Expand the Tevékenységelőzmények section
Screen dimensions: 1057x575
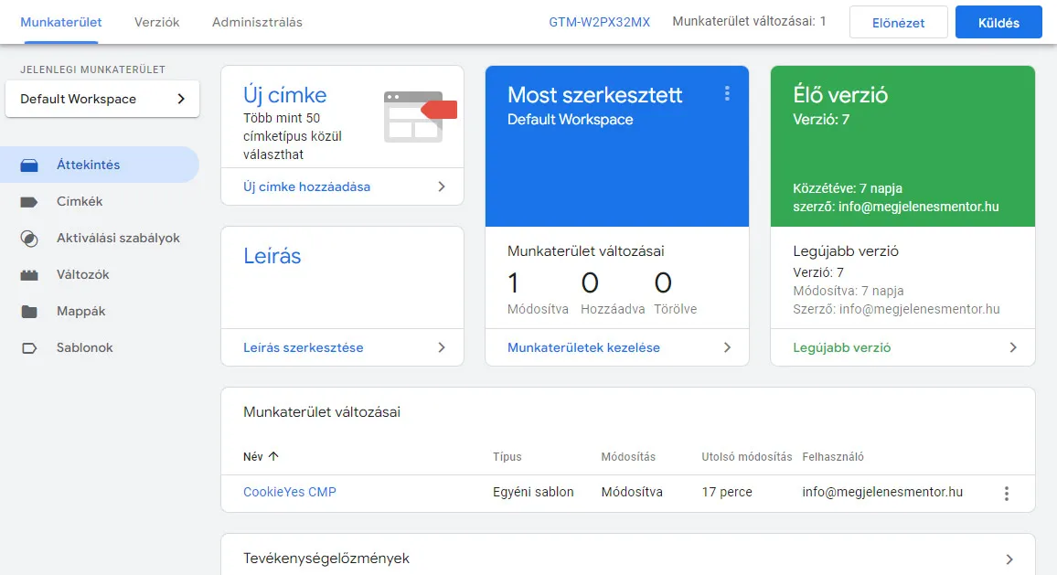1009,559
